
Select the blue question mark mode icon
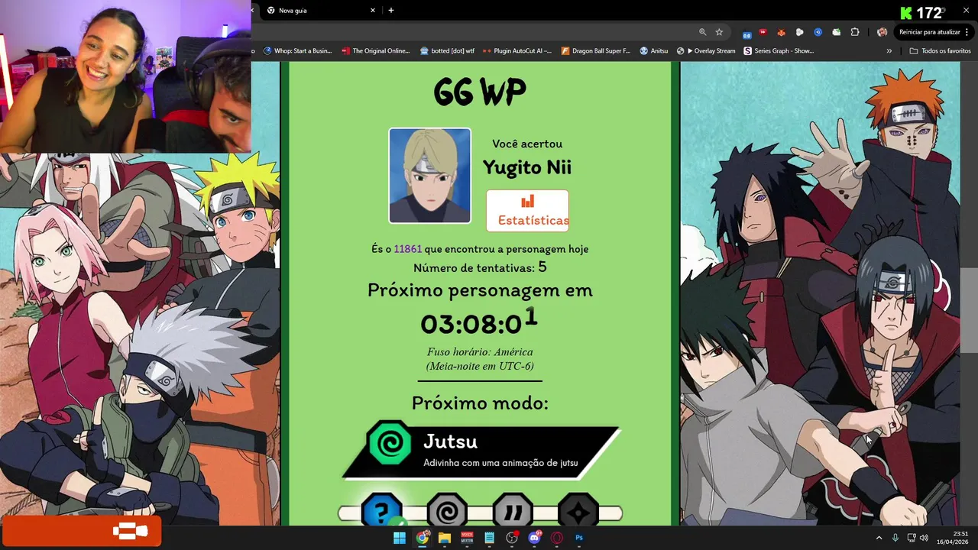coord(381,512)
